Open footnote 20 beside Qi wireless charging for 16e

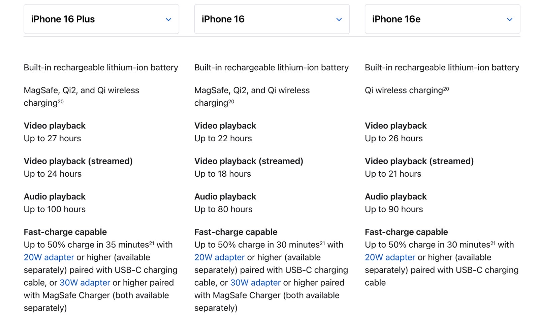[x=446, y=89]
